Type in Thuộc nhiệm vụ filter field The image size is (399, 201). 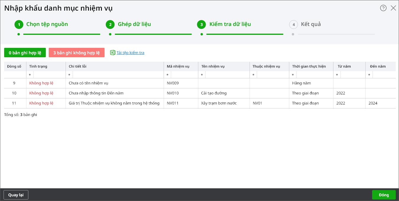pyautogui.click(x=272, y=75)
